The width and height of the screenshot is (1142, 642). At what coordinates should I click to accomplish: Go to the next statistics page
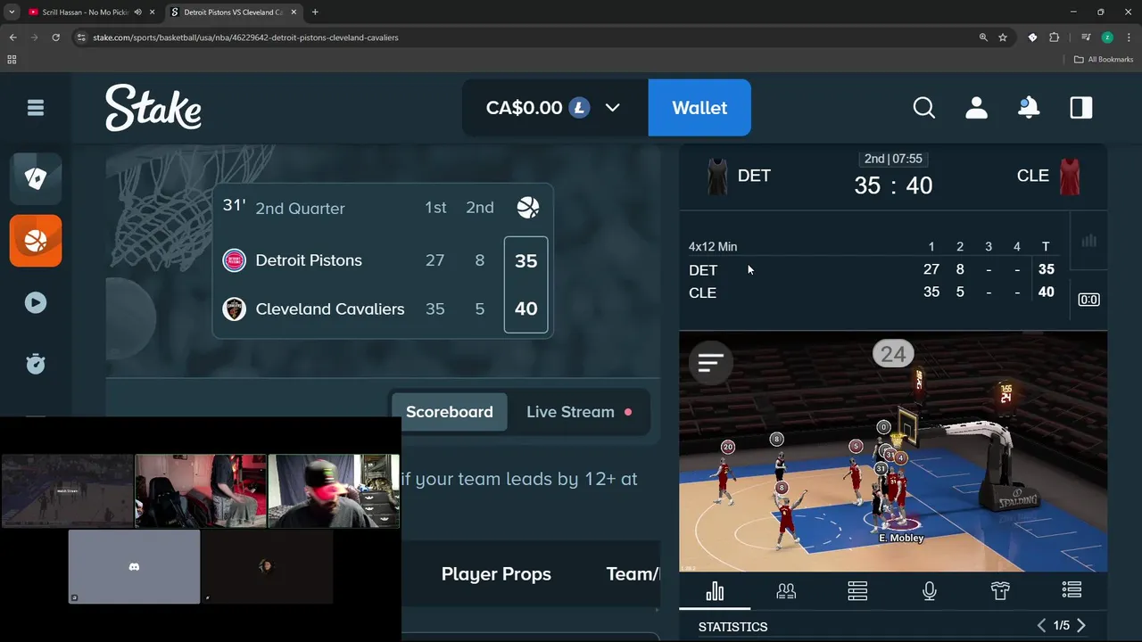[x=1081, y=626]
